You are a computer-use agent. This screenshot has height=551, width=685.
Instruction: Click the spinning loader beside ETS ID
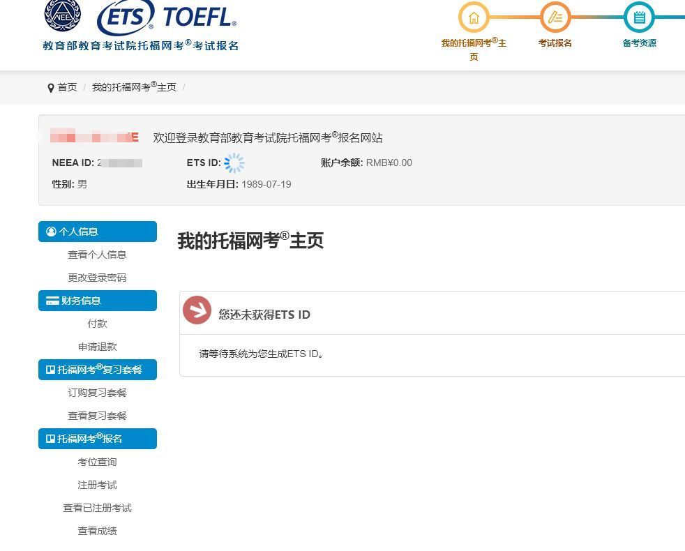(234, 163)
